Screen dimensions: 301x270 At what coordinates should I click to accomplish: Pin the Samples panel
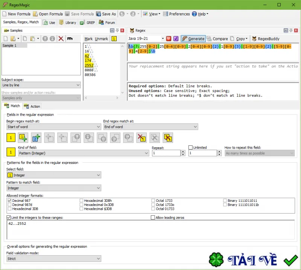tap(117, 31)
